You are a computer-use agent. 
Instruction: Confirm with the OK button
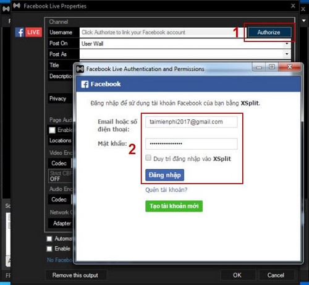tap(237, 275)
